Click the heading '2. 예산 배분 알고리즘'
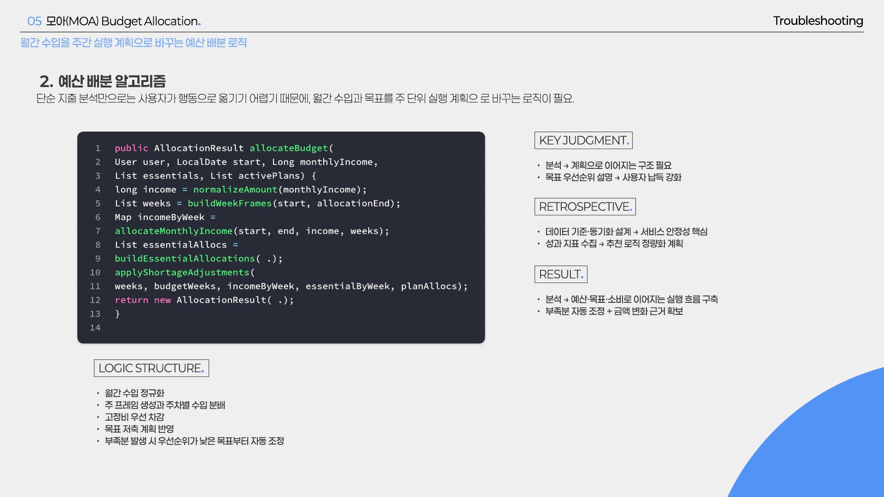884x497 pixels. tap(103, 81)
